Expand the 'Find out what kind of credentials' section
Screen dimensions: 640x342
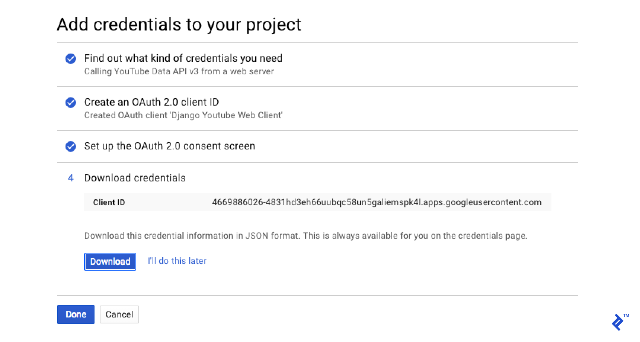pyautogui.click(x=184, y=58)
